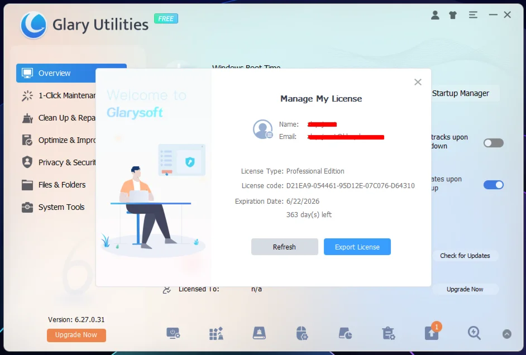Open the quick search magnifier dock icon
526x355 pixels.
pyautogui.click(x=474, y=333)
